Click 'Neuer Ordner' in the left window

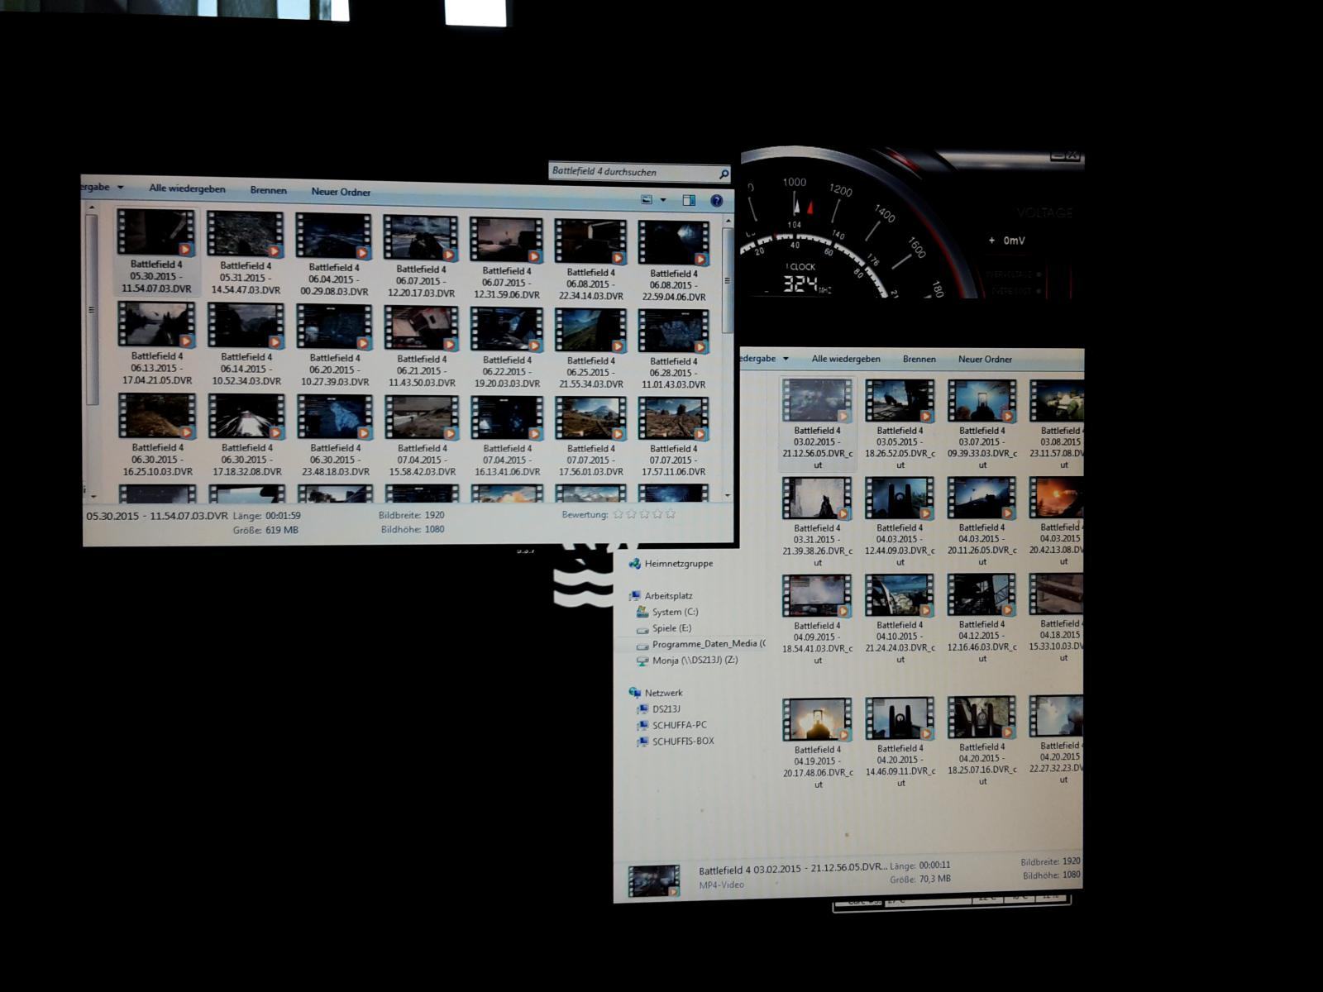(x=341, y=192)
